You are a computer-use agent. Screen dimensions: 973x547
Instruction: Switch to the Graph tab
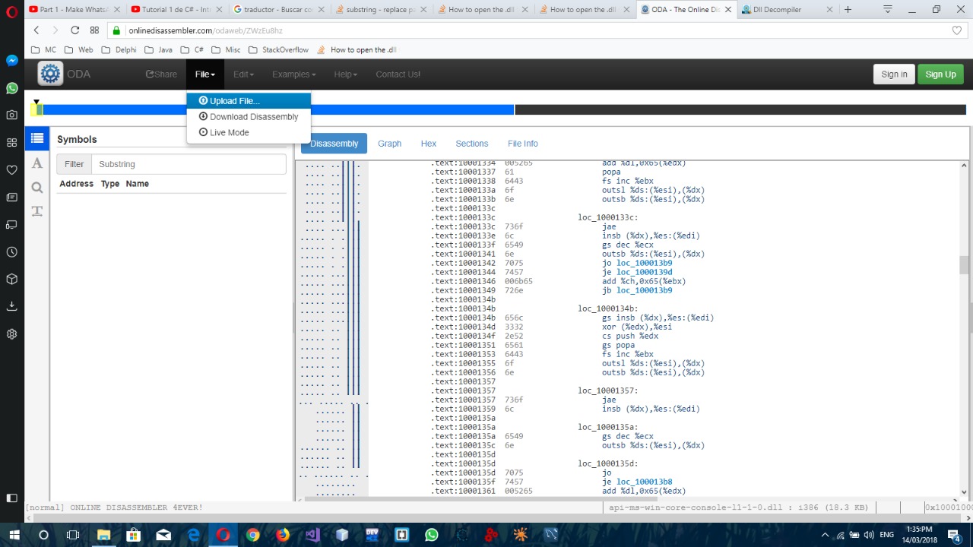pyautogui.click(x=389, y=144)
